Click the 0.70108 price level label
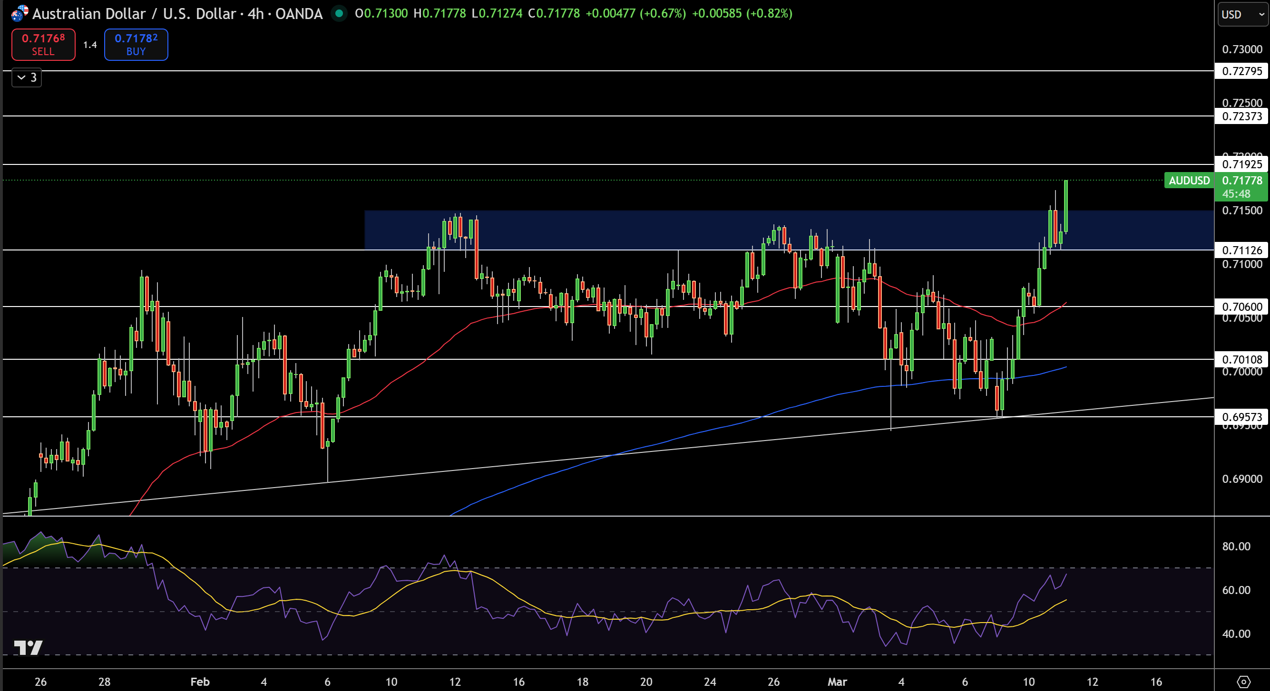 coord(1242,360)
